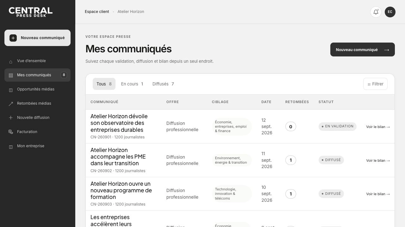Open Vue d'ensemble in the sidebar

pyautogui.click(x=37, y=61)
